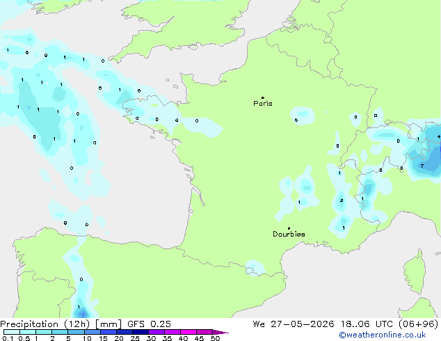Click the precipitation value 7 on map

(422, 166)
